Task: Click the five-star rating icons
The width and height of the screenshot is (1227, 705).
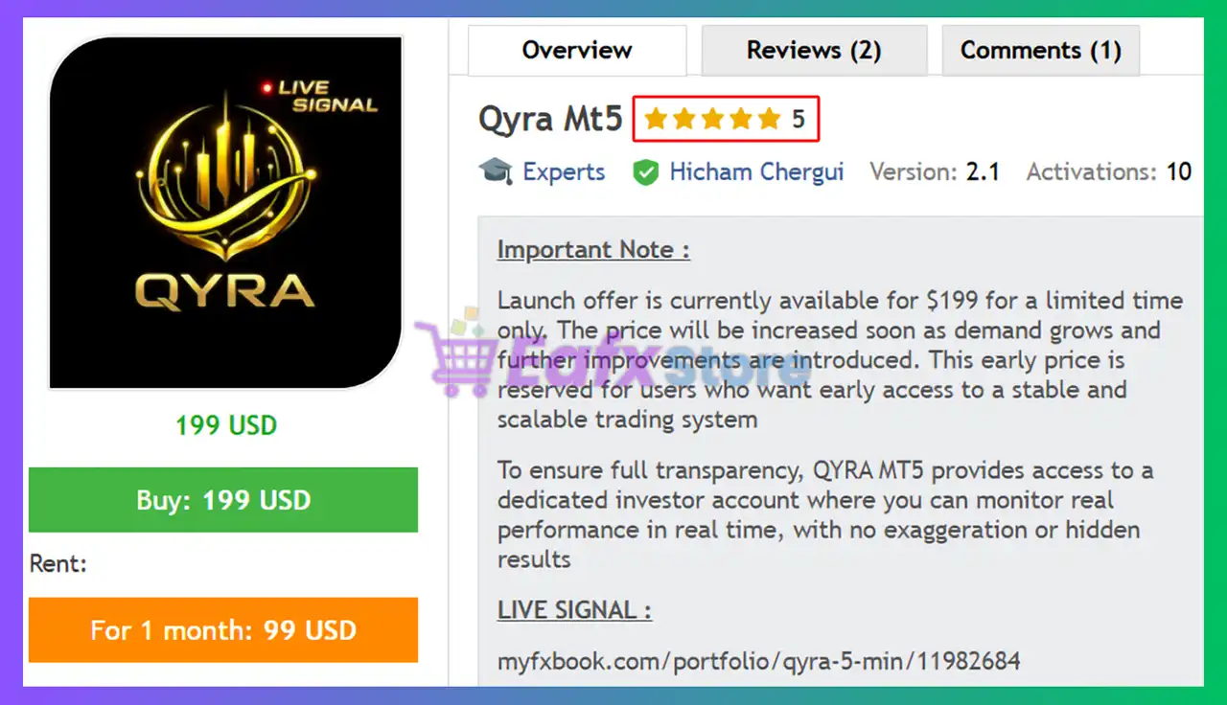Action: pyautogui.click(x=712, y=120)
